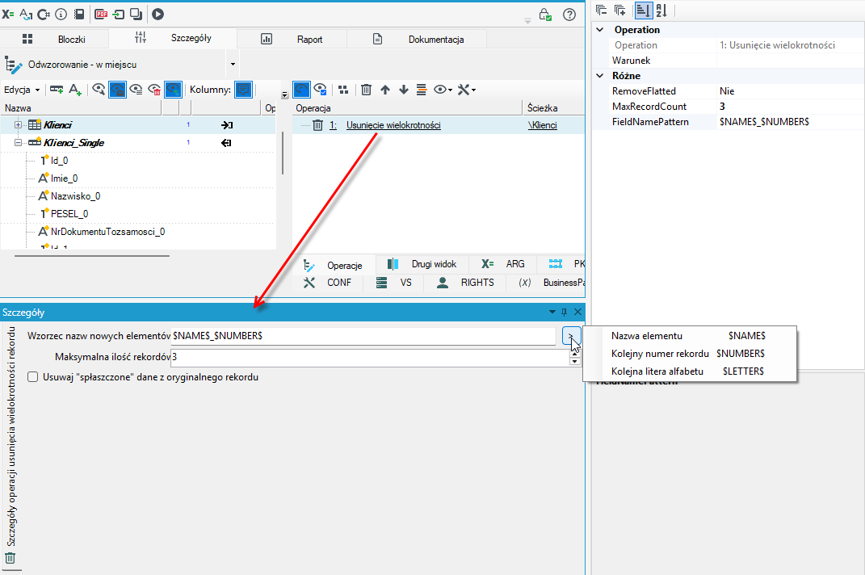Open the Dokumentacja tab
This screenshot has height=575, width=865.
point(418,40)
